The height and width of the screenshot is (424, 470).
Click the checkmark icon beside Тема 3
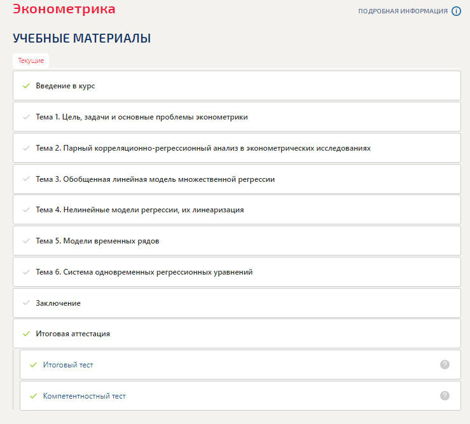[x=26, y=179]
